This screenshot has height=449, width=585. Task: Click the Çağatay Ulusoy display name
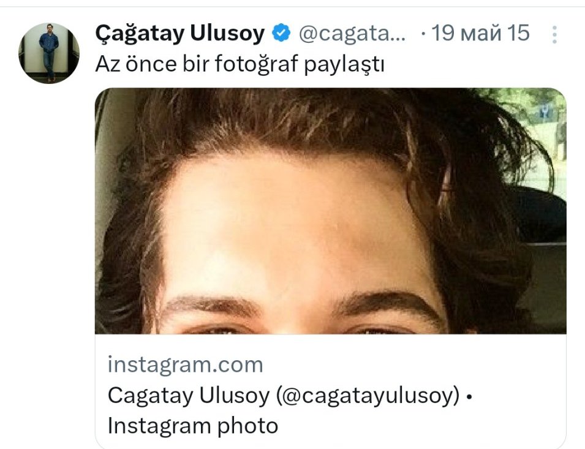pyautogui.click(x=180, y=33)
